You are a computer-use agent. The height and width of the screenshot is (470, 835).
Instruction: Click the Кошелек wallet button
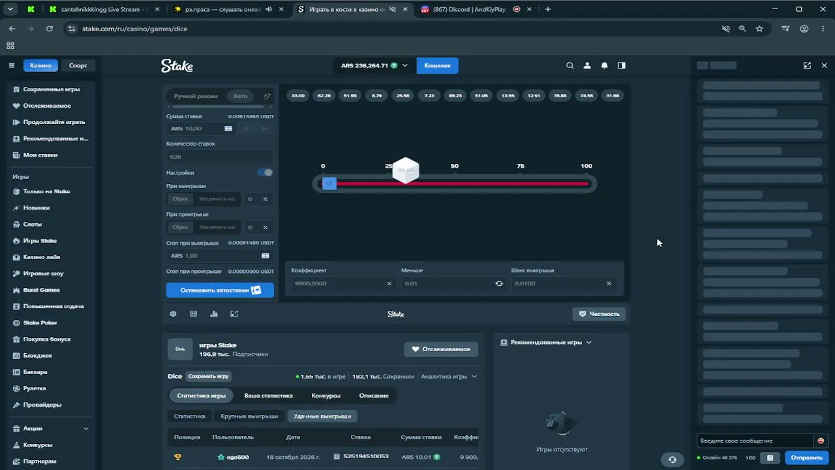[x=437, y=65]
